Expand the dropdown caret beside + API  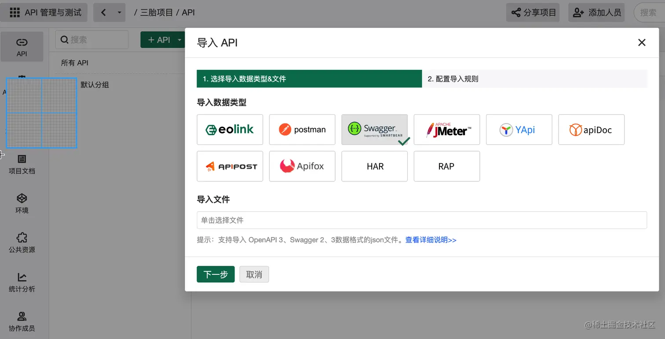pos(179,40)
